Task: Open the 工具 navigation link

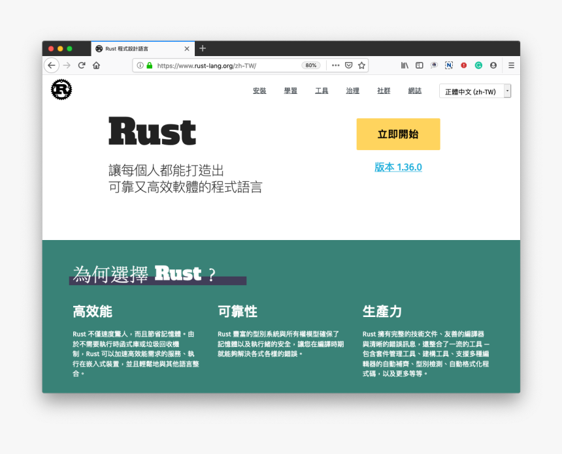Action: coord(322,91)
